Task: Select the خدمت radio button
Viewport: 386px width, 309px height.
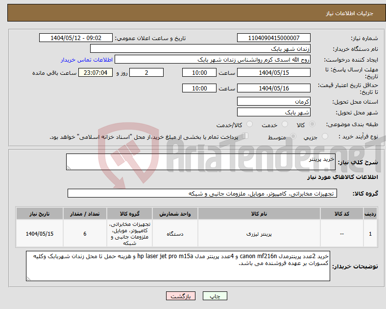Action: [285, 124]
